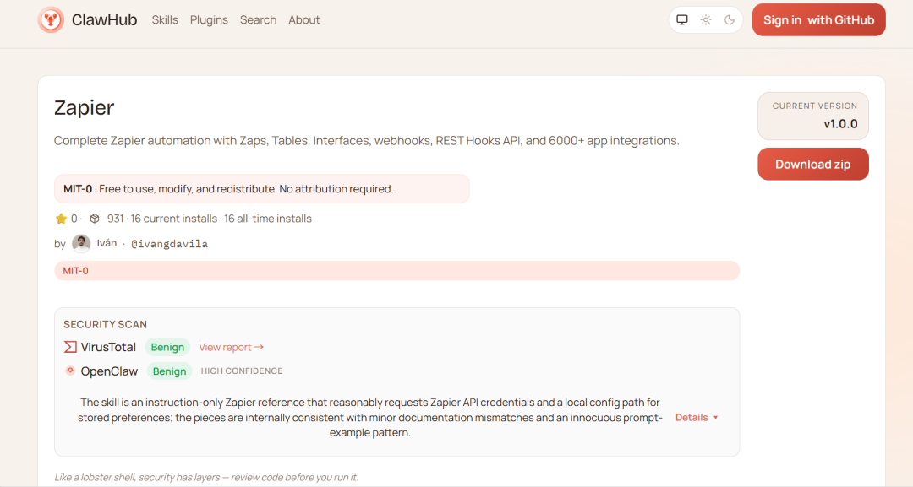Click the VirusTotal logo icon
913x487 pixels.
click(70, 347)
